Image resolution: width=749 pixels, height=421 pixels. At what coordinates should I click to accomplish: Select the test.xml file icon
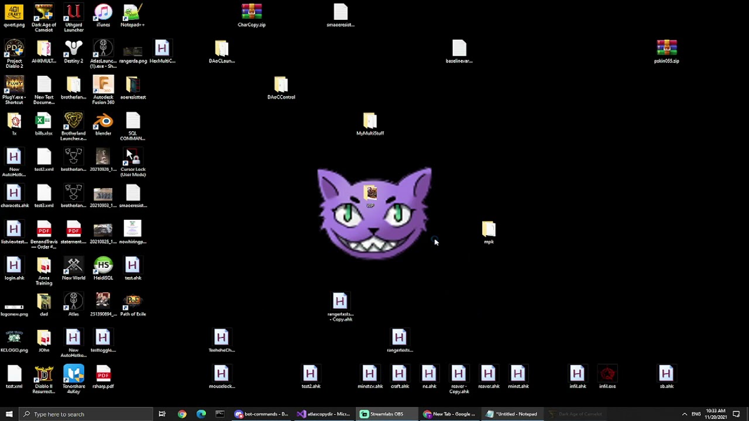click(14, 378)
